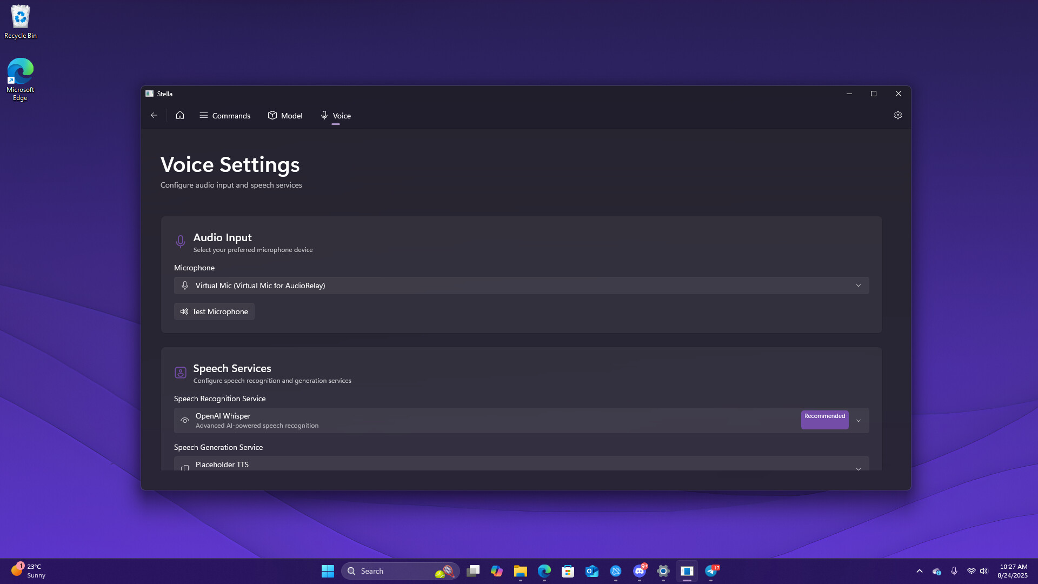This screenshot has height=584, width=1038.
Task: Click the back arrow in Stella
Action: tap(154, 115)
